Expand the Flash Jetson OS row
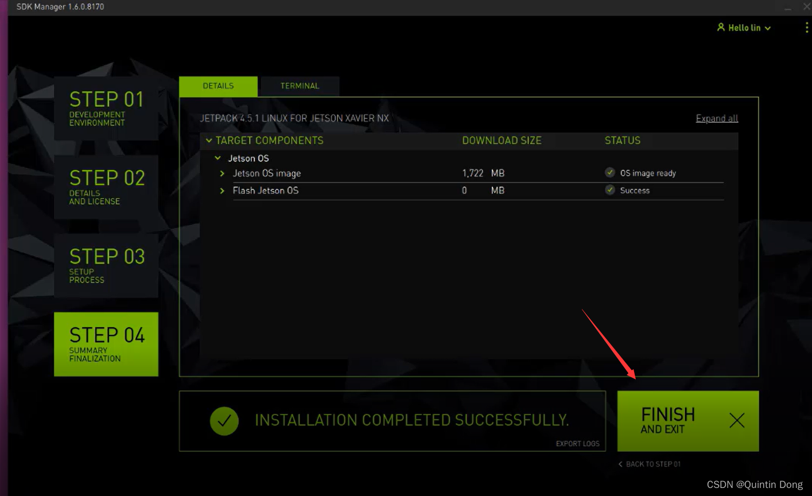 pos(222,190)
